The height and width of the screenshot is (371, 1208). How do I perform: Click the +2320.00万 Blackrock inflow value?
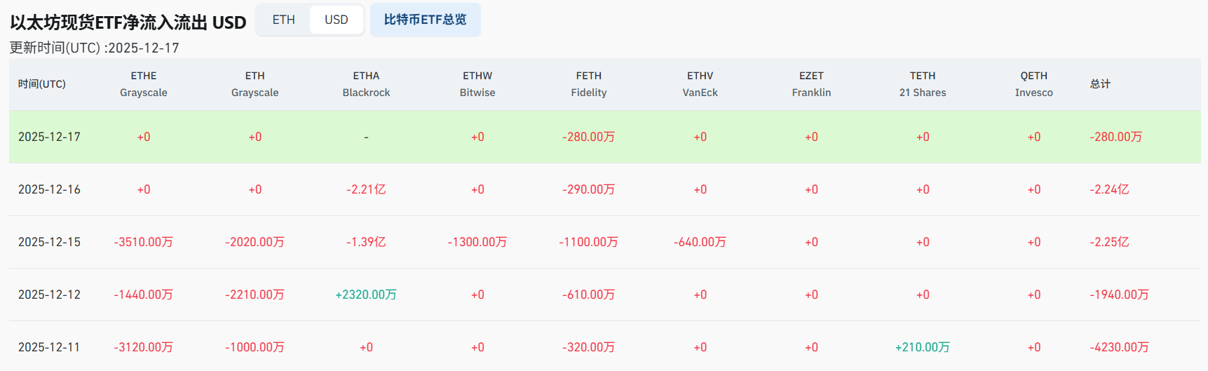tap(366, 295)
